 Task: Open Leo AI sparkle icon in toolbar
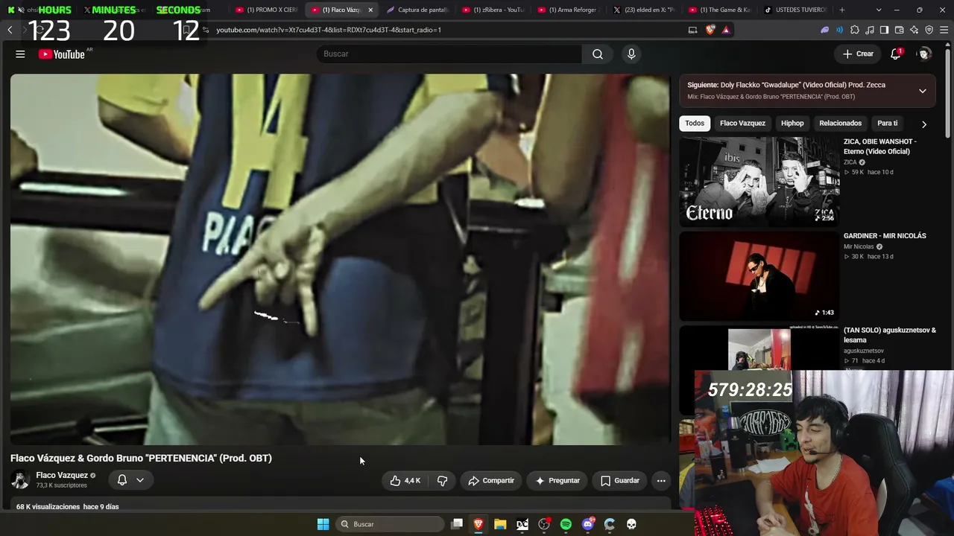(x=914, y=30)
